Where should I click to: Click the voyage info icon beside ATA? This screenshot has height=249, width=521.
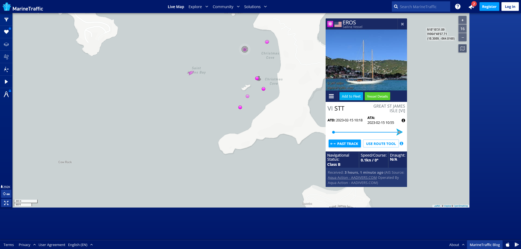(404, 121)
